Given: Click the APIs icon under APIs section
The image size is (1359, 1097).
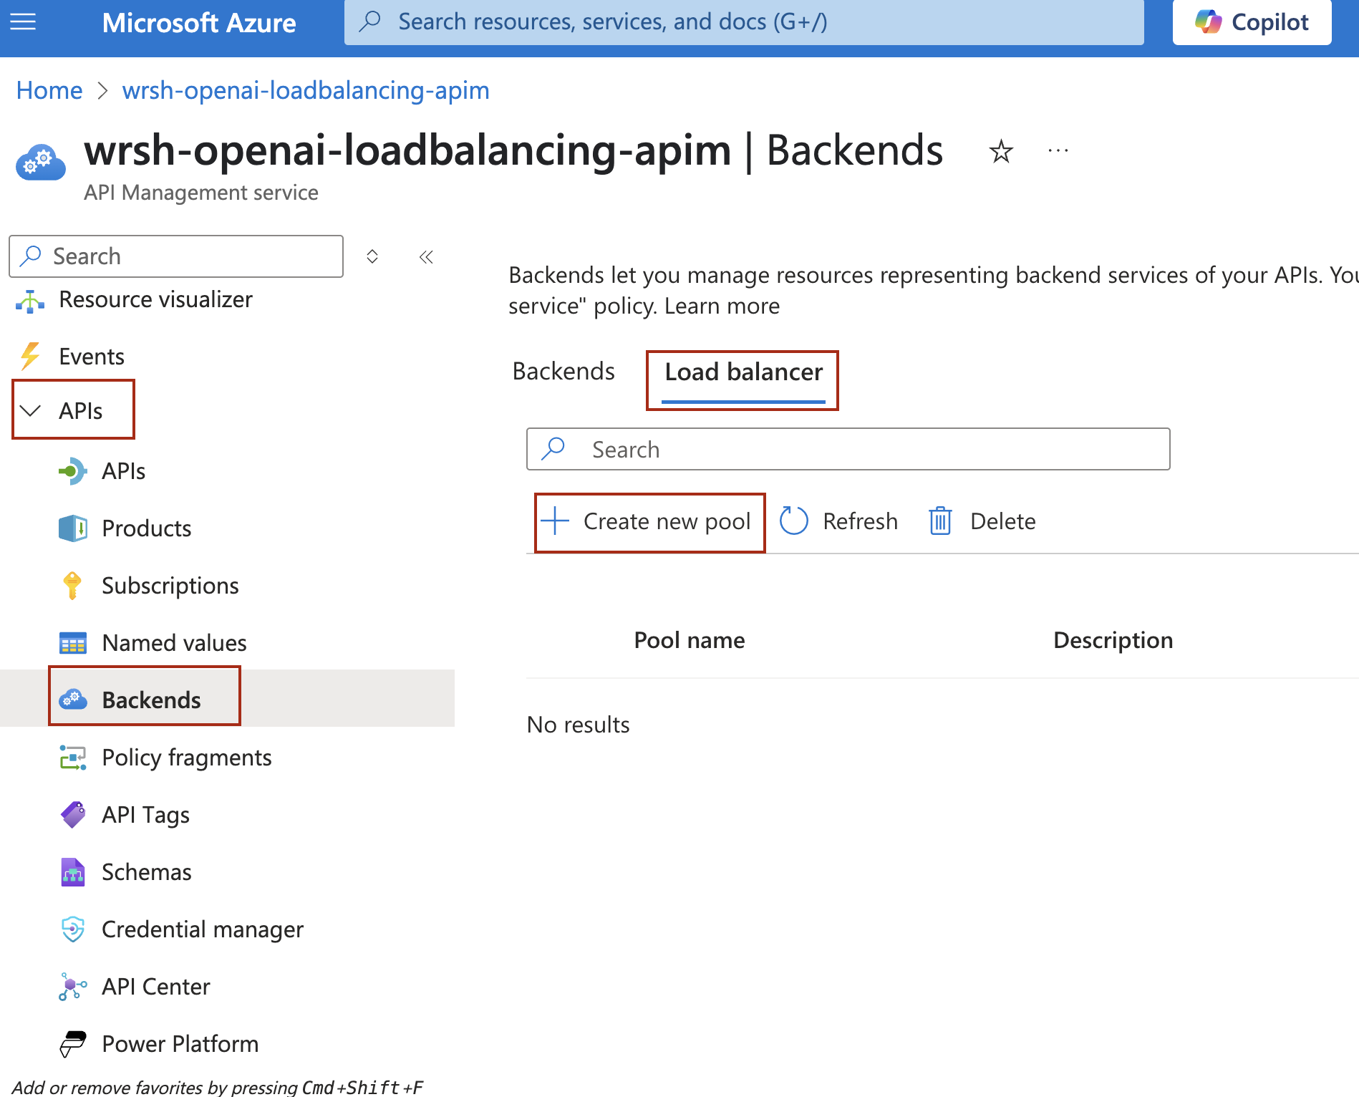Looking at the screenshot, I should coord(72,471).
